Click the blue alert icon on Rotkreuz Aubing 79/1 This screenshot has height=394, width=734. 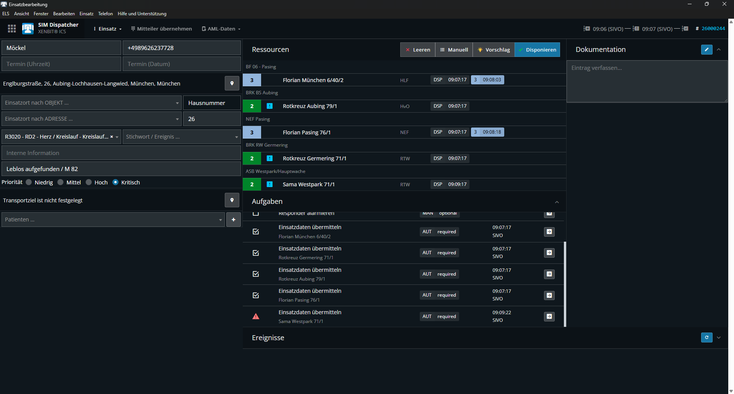[270, 106]
